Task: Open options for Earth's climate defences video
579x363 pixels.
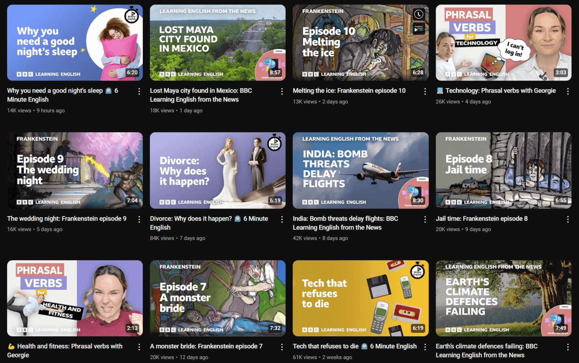Action: pos(568,347)
